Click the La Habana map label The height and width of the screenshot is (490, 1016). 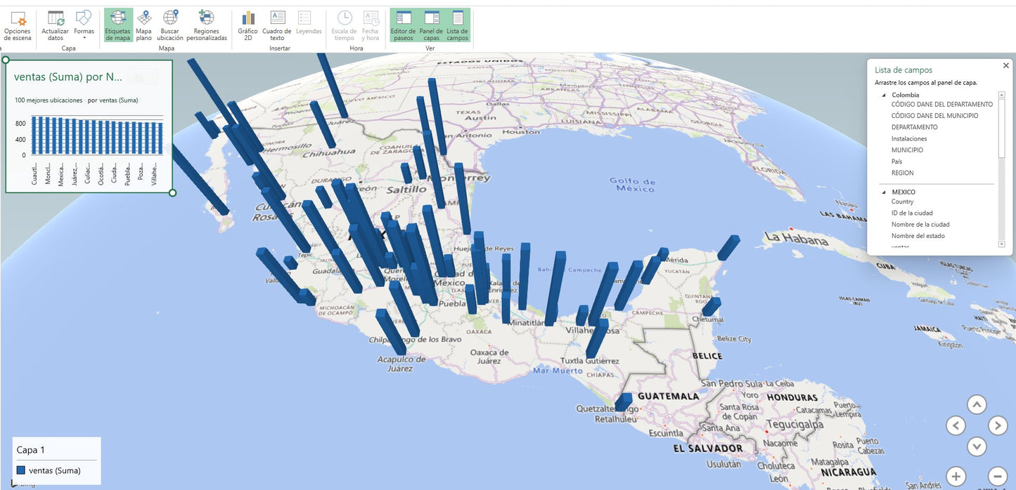point(797,239)
